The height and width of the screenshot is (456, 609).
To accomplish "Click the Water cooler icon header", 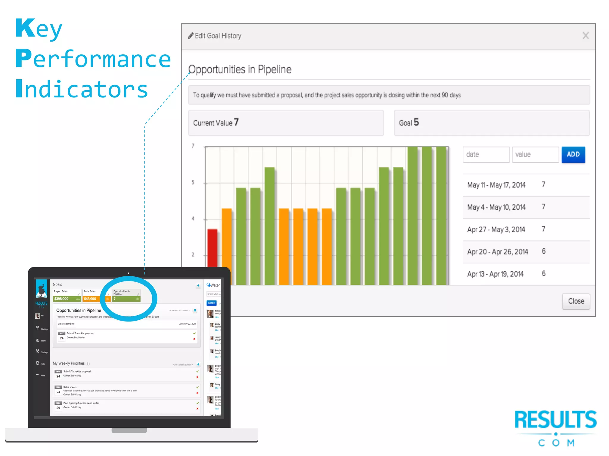I will (x=208, y=285).
